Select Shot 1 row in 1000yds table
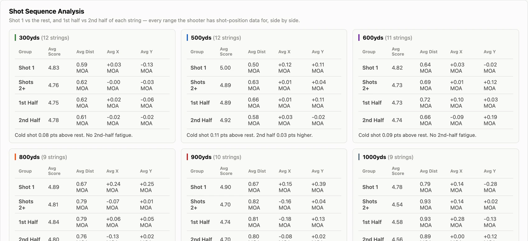This screenshot has width=528, height=241. (436, 187)
